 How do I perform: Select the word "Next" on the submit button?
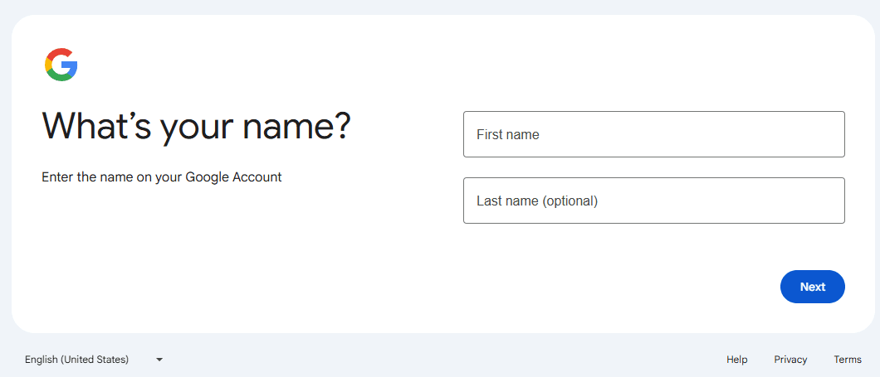(813, 287)
